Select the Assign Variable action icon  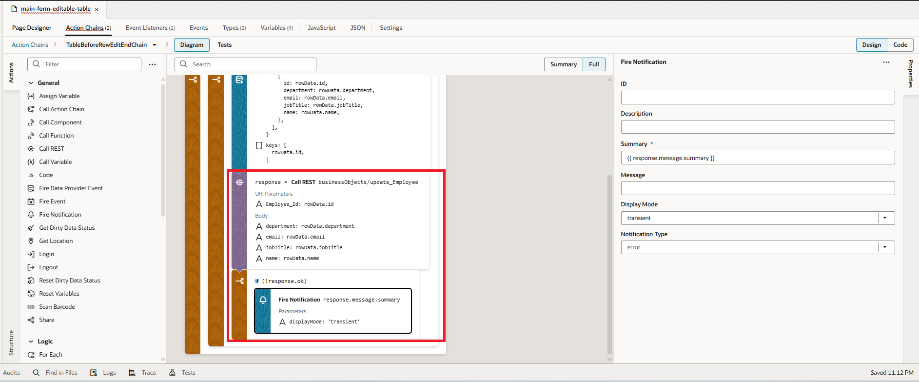click(x=31, y=96)
